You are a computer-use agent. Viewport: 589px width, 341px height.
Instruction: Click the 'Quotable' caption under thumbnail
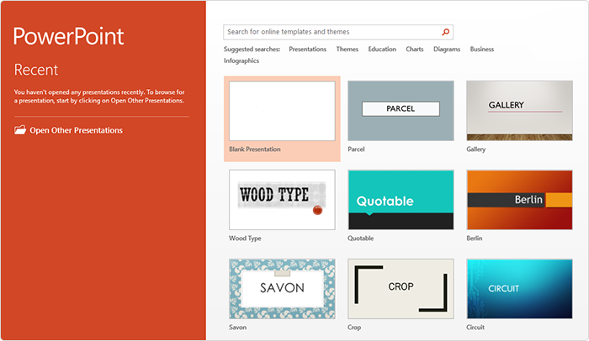pyautogui.click(x=361, y=239)
